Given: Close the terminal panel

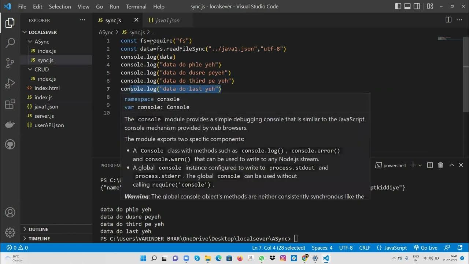Looking at the screenshot, I should pos(461,165).
